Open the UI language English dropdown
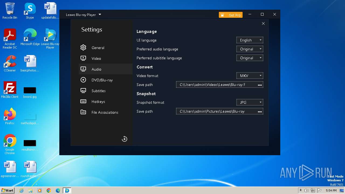This screenshot has width=345, height=194. click(x=250, y=40)
